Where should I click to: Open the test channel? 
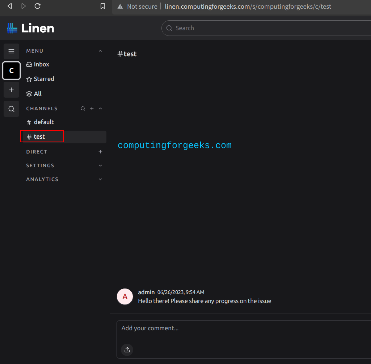(64, 137)
